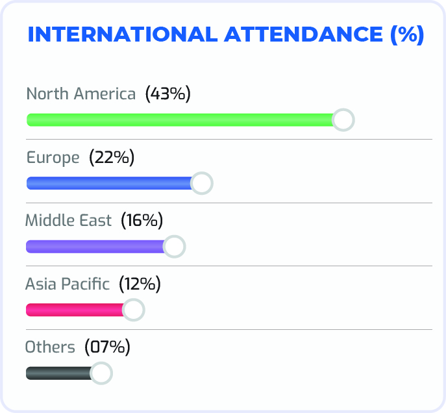
Task: Select the North America label
Action: (81, 94)
